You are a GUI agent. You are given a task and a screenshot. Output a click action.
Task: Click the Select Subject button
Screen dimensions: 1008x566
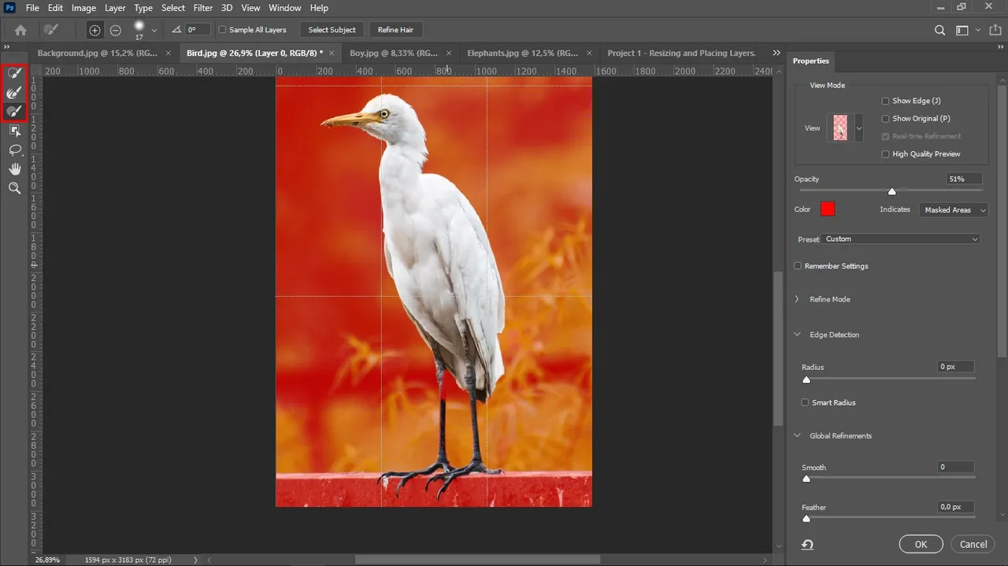332,30
